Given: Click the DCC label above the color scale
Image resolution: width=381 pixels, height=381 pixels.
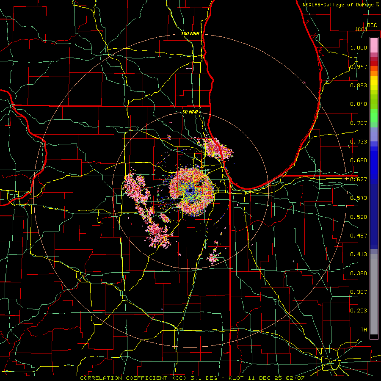Looking at the screenshot, I should pyautogui.click(x=372, y=25).
